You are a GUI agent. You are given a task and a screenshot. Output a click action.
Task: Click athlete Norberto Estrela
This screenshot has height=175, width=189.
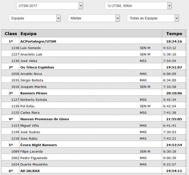[32, 99]
